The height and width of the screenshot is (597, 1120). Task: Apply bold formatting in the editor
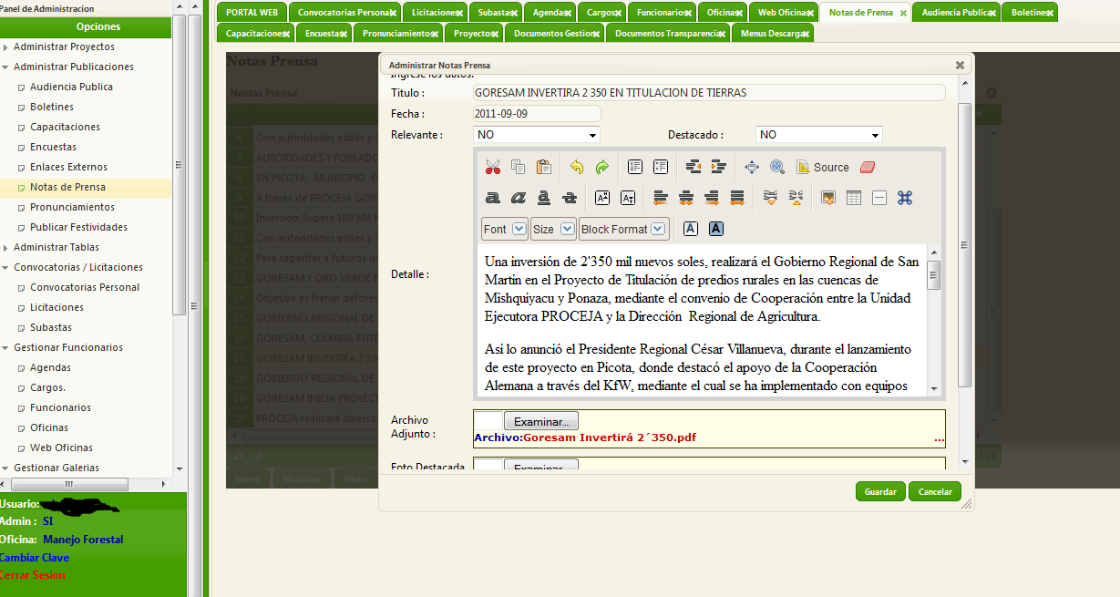[x=493, y=198]
